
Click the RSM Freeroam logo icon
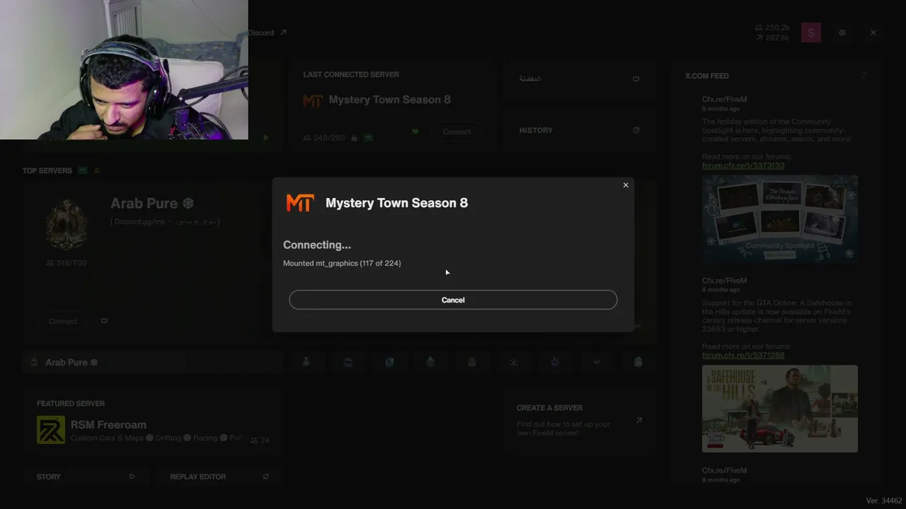[51, 430]
